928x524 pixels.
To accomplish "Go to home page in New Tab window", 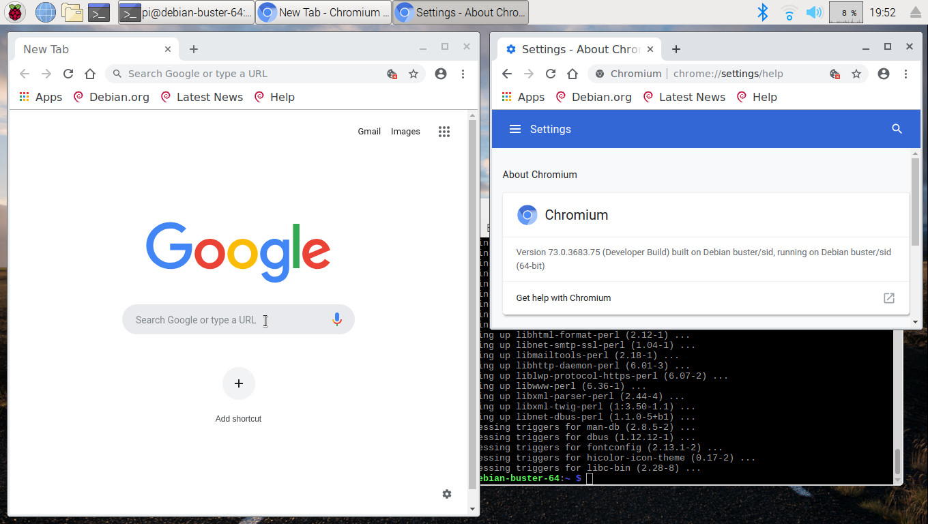I will [90, 74].
